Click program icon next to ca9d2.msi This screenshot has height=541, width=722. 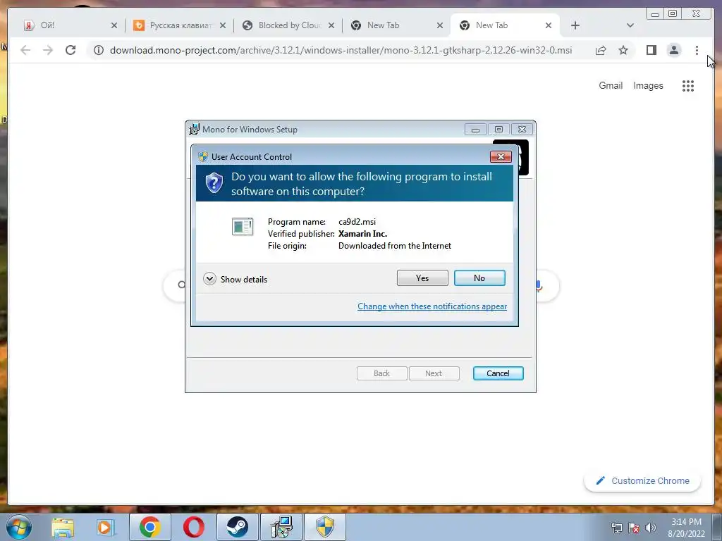[243, 226]
